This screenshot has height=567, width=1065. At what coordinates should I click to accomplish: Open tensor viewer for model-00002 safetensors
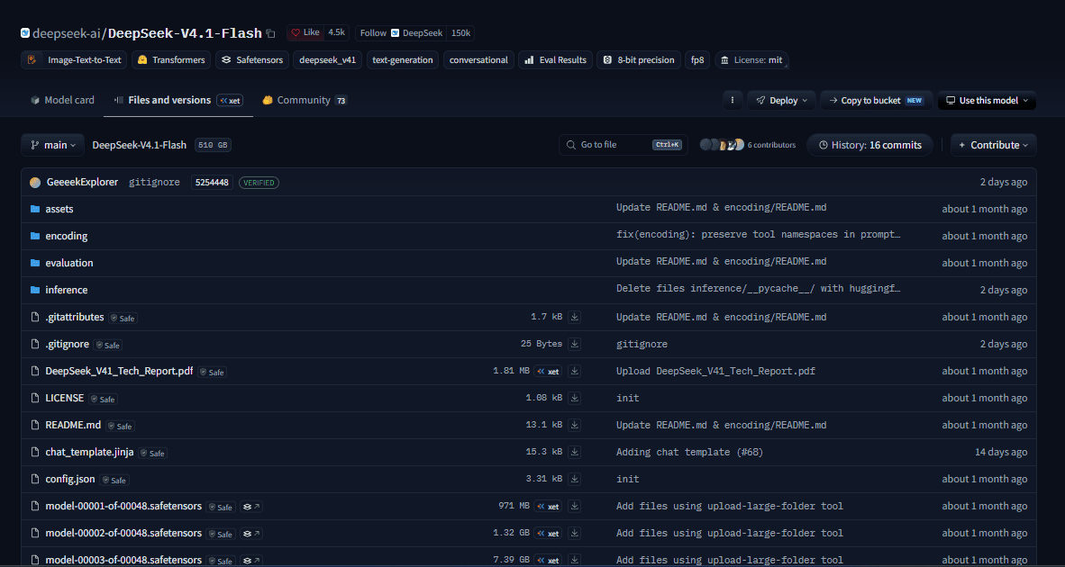tap(252, 534)
